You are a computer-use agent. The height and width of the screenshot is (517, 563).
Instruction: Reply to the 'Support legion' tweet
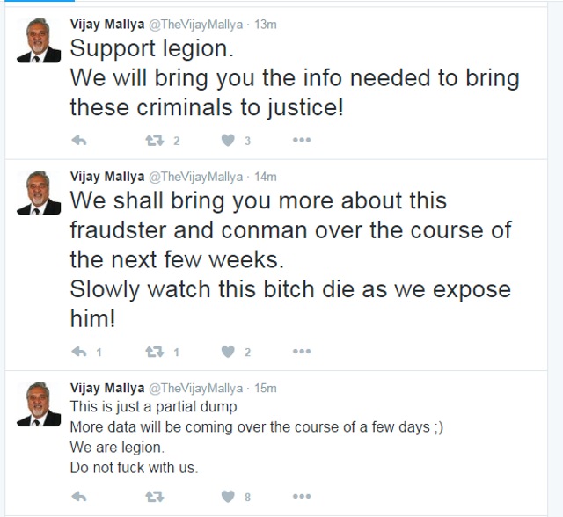(x=79, y=141)
